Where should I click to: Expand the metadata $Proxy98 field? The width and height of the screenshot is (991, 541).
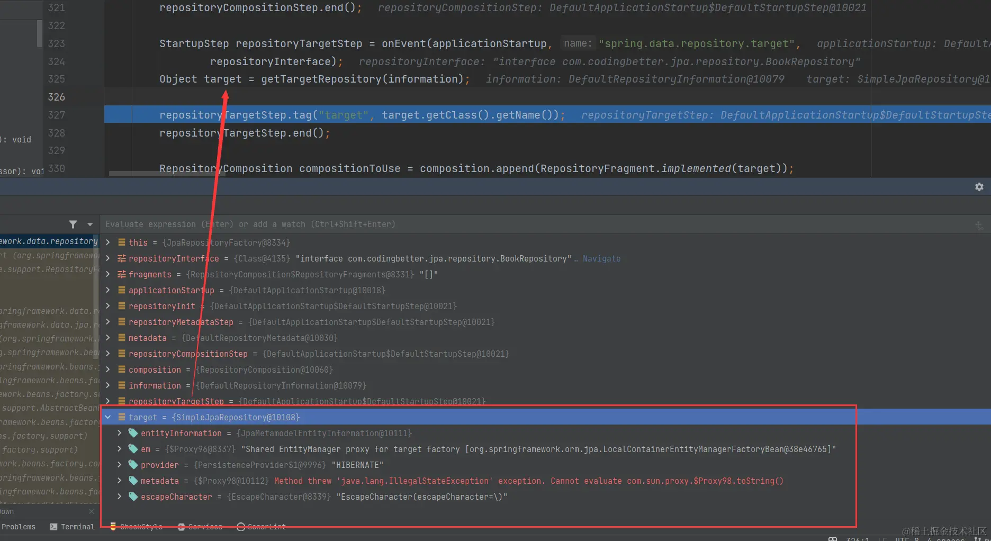click(120, 481)
